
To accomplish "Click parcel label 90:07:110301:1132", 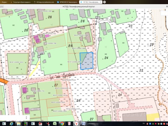I will pos(69,80).
